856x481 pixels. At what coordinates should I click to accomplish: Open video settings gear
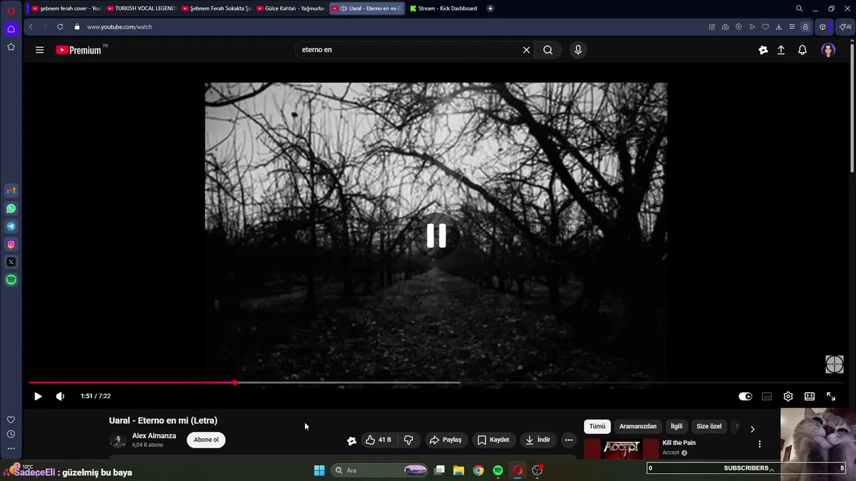click(788, 396)
